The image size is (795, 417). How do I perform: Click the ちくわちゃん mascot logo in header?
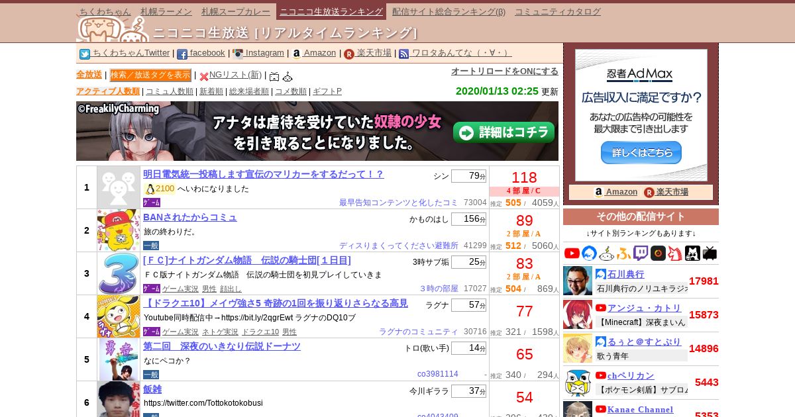point(113,28)
